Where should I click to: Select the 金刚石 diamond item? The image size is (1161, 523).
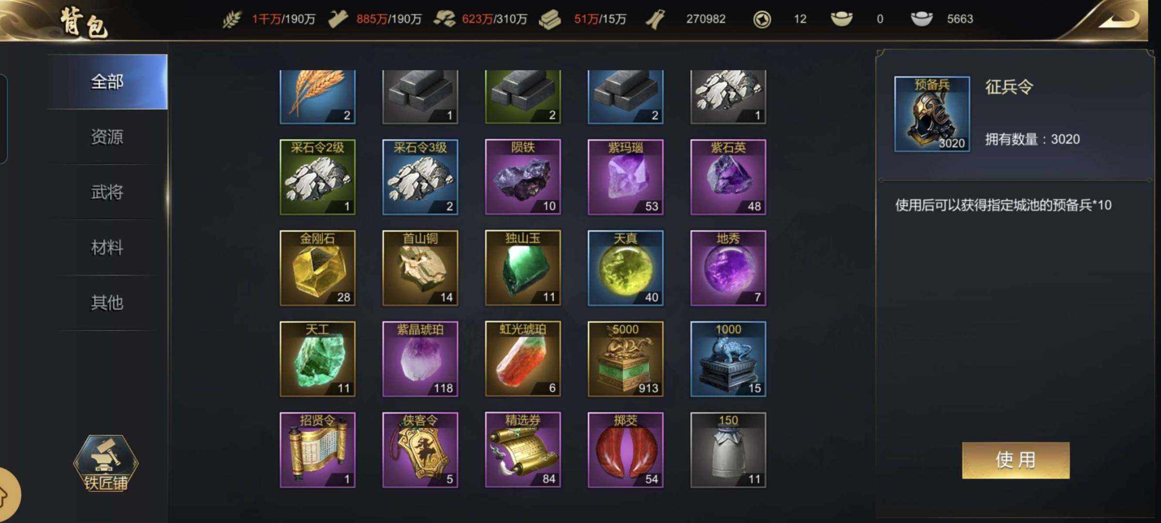318,268
